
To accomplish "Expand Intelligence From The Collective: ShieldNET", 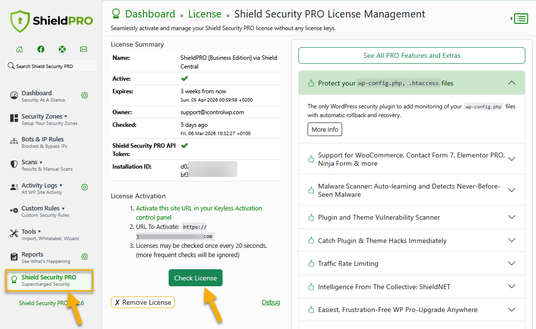I will pos(412,287).
